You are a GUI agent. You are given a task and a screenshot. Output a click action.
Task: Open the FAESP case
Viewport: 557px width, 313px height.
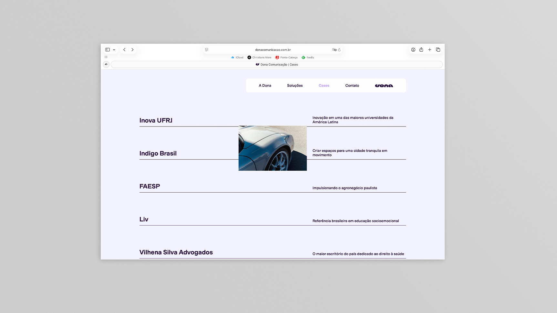pos(150,186)
